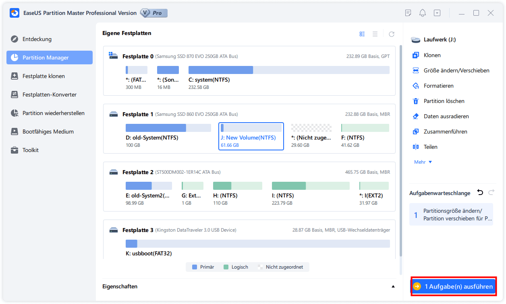Click the Festplatte 3 USB disk icon
Viewport: 506px width, 304px height.
point(114,230)
